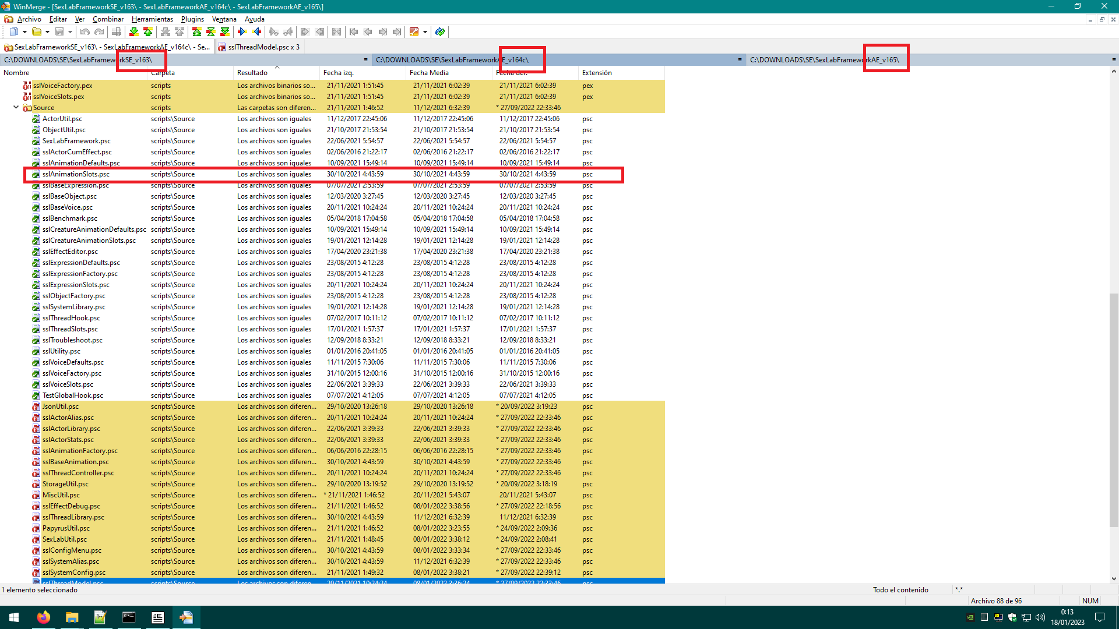The height and width of the screenshot is (629, 1119).
Task: Click the scrollbar down arrow
Action: tap(1114, 579)
